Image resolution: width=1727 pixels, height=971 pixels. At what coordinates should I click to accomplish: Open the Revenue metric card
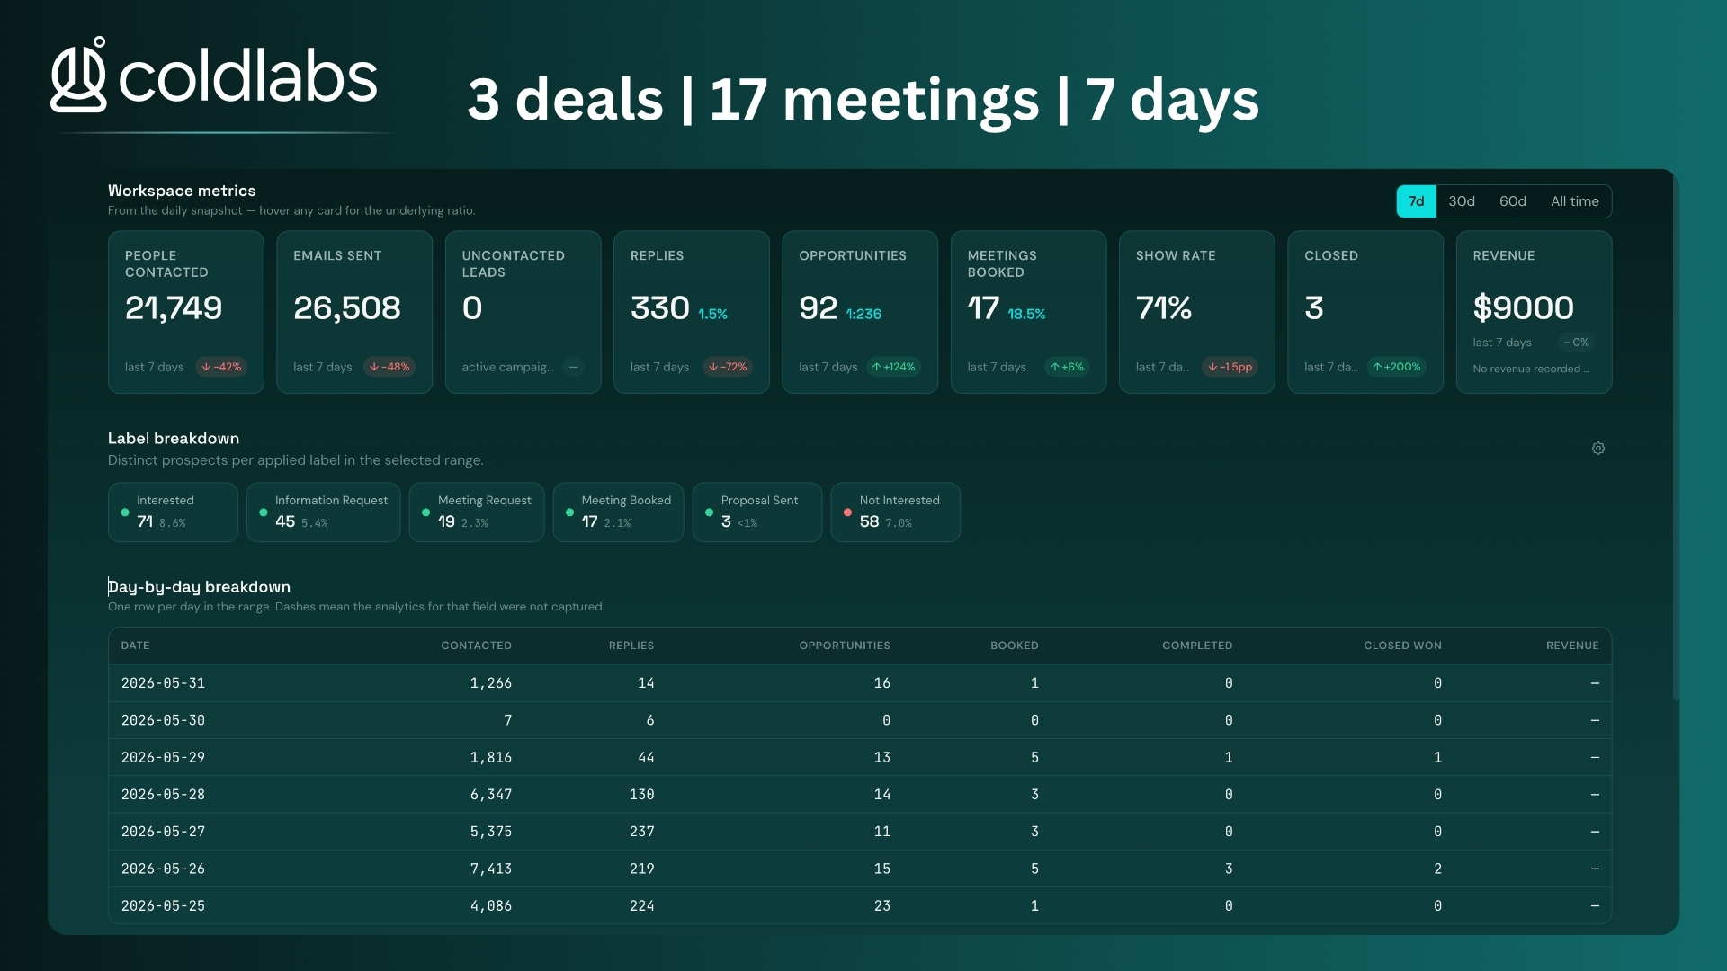(x=1534, y=312)
